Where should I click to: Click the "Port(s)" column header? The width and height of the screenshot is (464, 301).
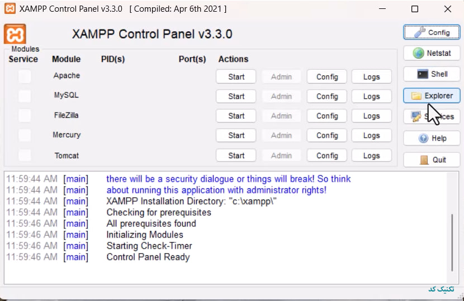[192, 59]
